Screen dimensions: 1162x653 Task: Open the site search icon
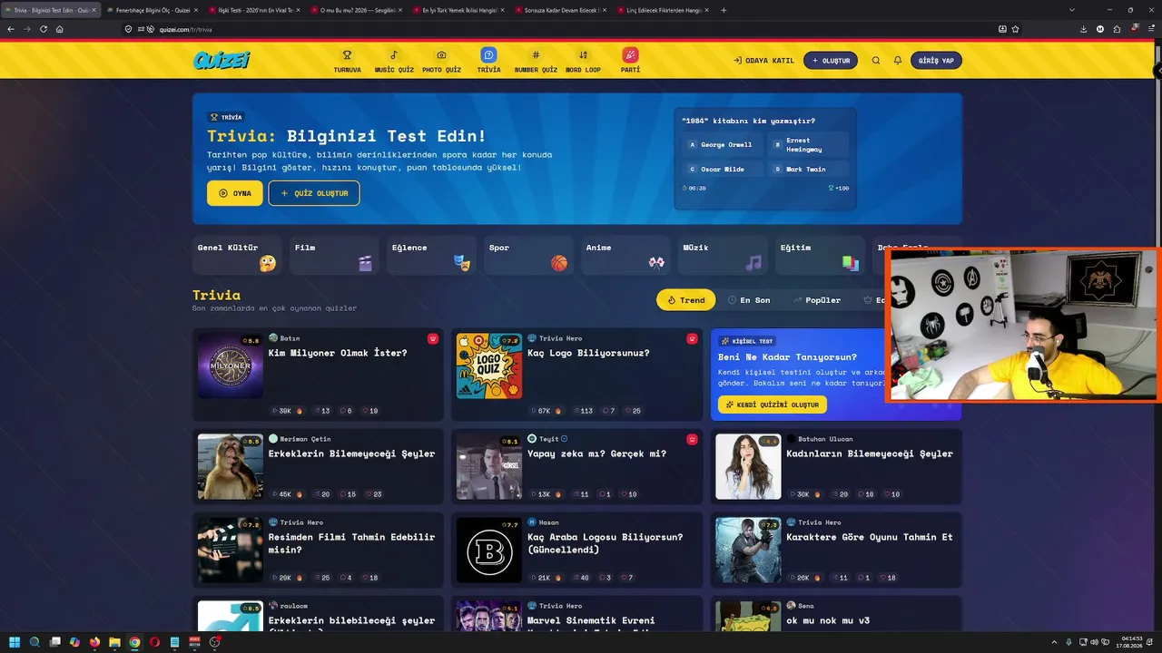pos(876,61)
